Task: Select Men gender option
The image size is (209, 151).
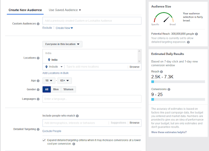Action: pos(56,89)
